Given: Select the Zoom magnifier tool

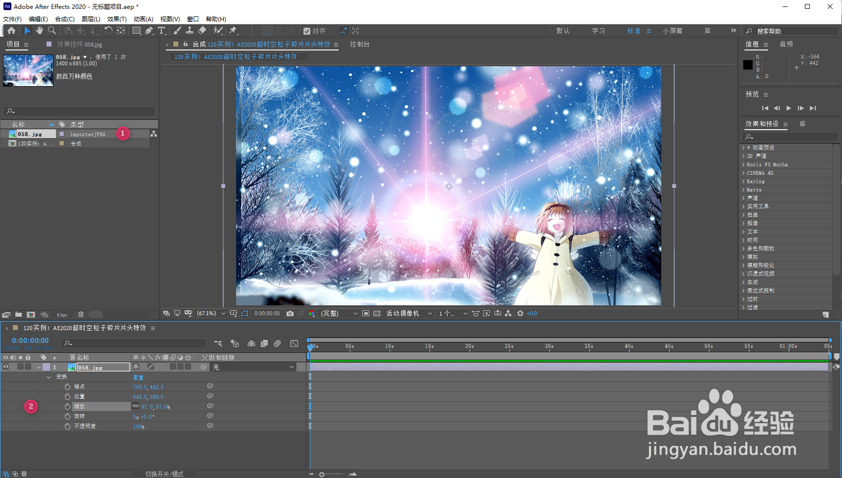Looking at the screenshot, I should [x=51, y=31].
